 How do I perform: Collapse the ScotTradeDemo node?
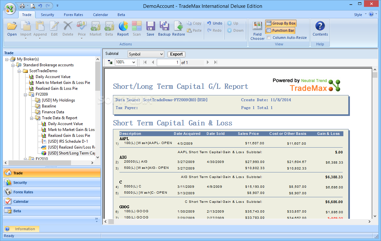click(x=19, y=71)
